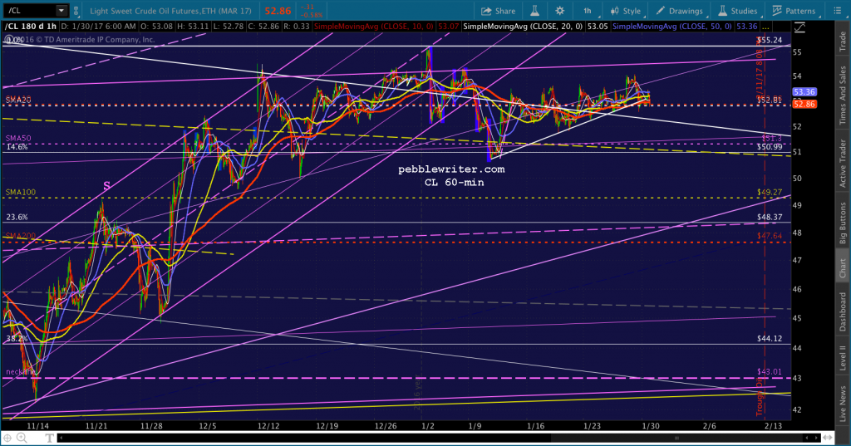The image size is (851, 446).
Task: Click the zoom magnifier icon at bottom
Action: coord(22,438)
